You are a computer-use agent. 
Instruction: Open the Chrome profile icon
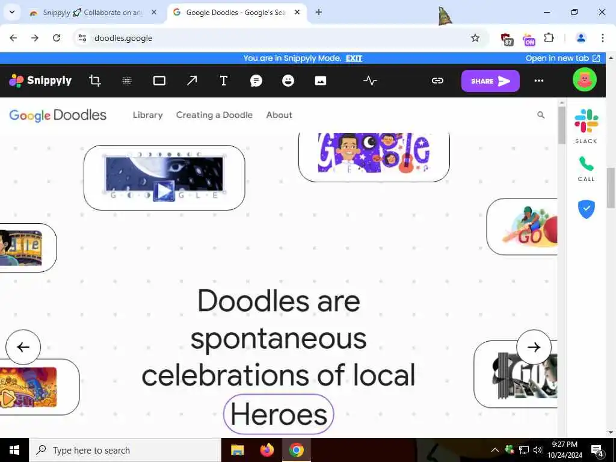[x=581, y=38]
